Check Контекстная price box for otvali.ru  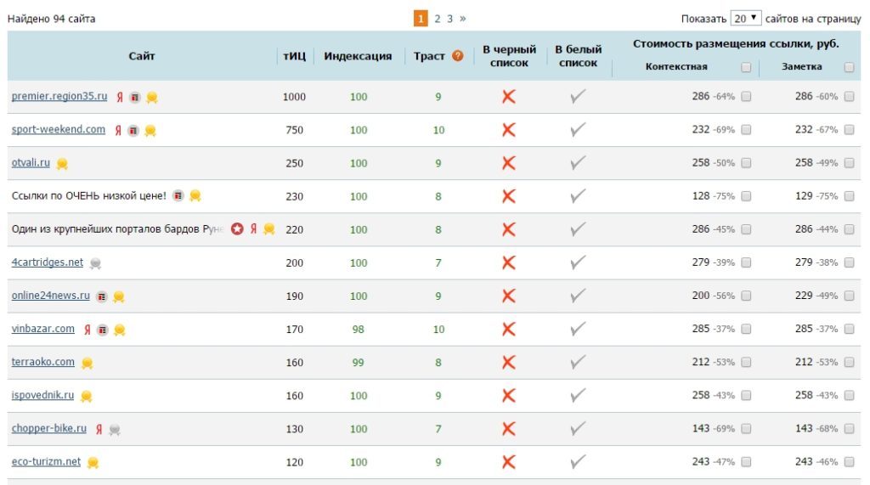tap(746, 162)
